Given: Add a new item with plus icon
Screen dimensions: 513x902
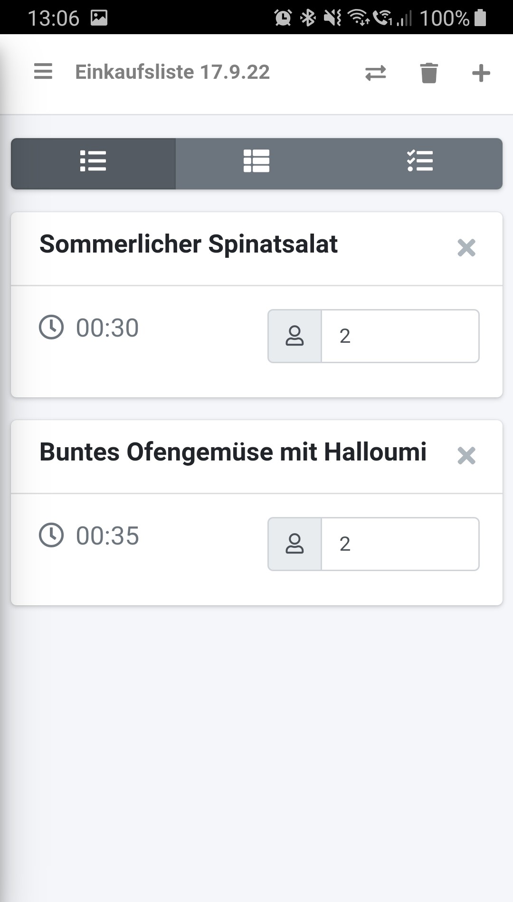Looking at the screenshot, I should [481, 73].
